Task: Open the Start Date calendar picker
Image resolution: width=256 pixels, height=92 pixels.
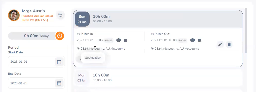Action: tap(59, 62)
